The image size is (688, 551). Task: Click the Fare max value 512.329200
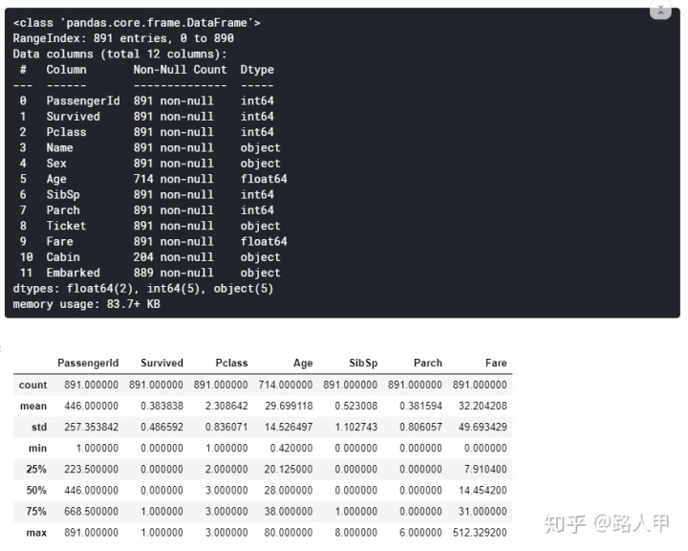pyautogui.click(x=480, y=533)
